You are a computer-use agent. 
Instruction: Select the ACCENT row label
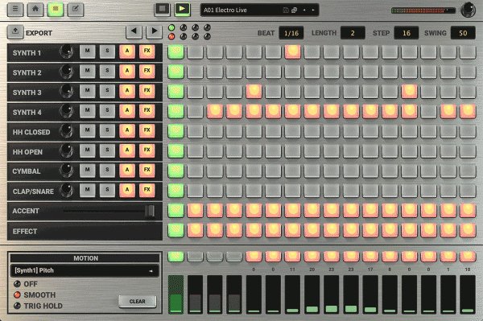click(26, 211)
